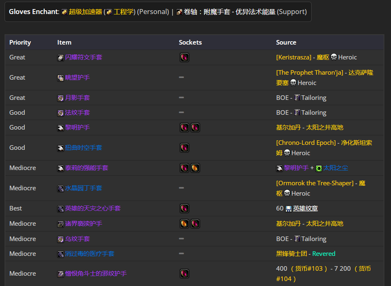Open the 消过毒的医疗手套 item link
This screenshot has width=391, height=286.
(x=89, y=254)
